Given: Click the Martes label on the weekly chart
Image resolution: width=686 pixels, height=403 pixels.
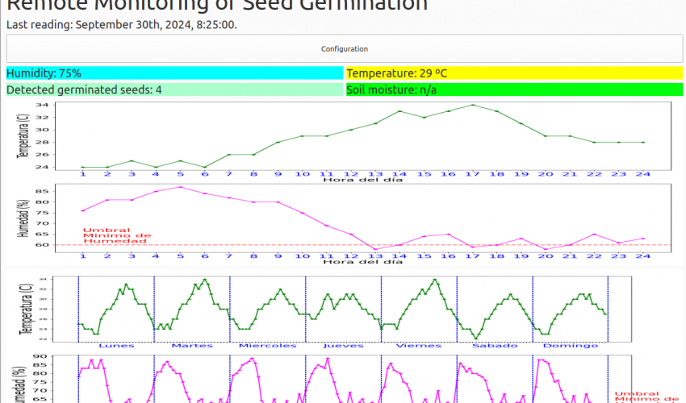Looking at the screenshot, I should (x=191, y=345).
